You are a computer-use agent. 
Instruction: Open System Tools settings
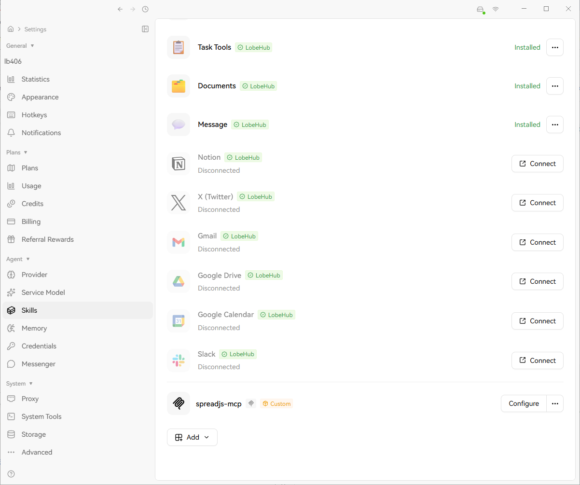(77, 416)
